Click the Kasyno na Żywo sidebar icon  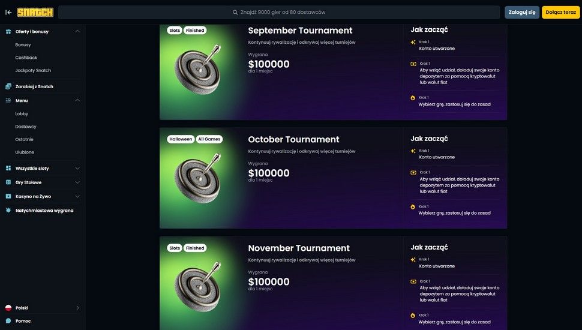(x=8, y=196)
